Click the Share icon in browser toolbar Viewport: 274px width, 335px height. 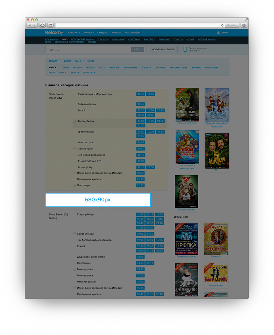[x=50, y=25]
